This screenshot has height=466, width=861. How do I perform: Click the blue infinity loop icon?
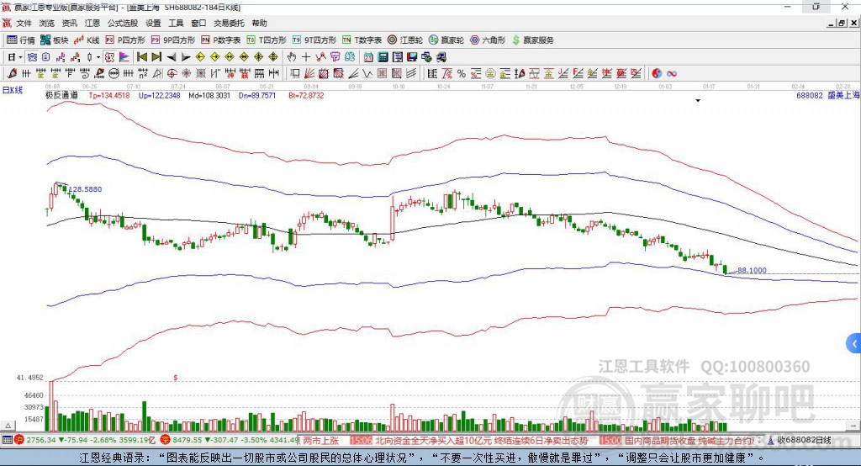tap(672, 74)
